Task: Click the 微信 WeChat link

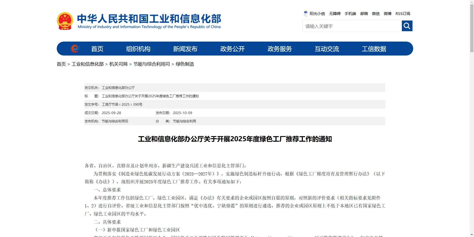Action: pos(376,13)
